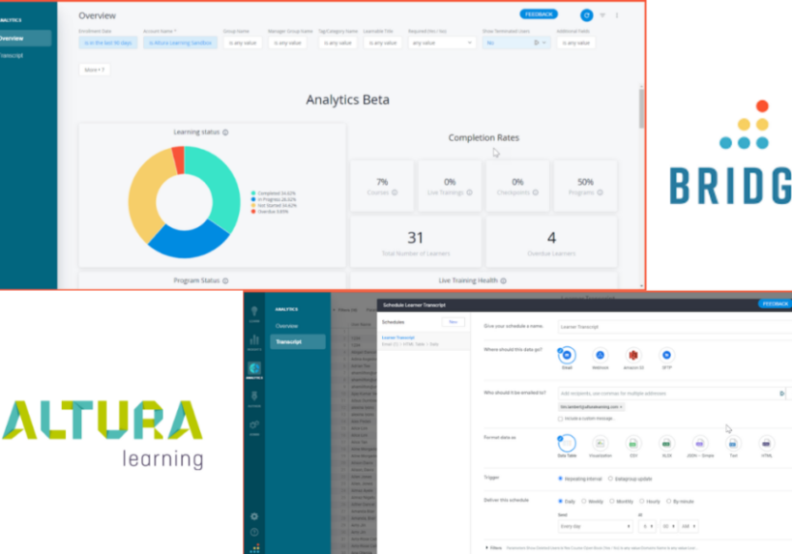Screen dimensions: 792x554
Task: Click the New schedule button
Action: pyautogui.click(x=454, y=322)
